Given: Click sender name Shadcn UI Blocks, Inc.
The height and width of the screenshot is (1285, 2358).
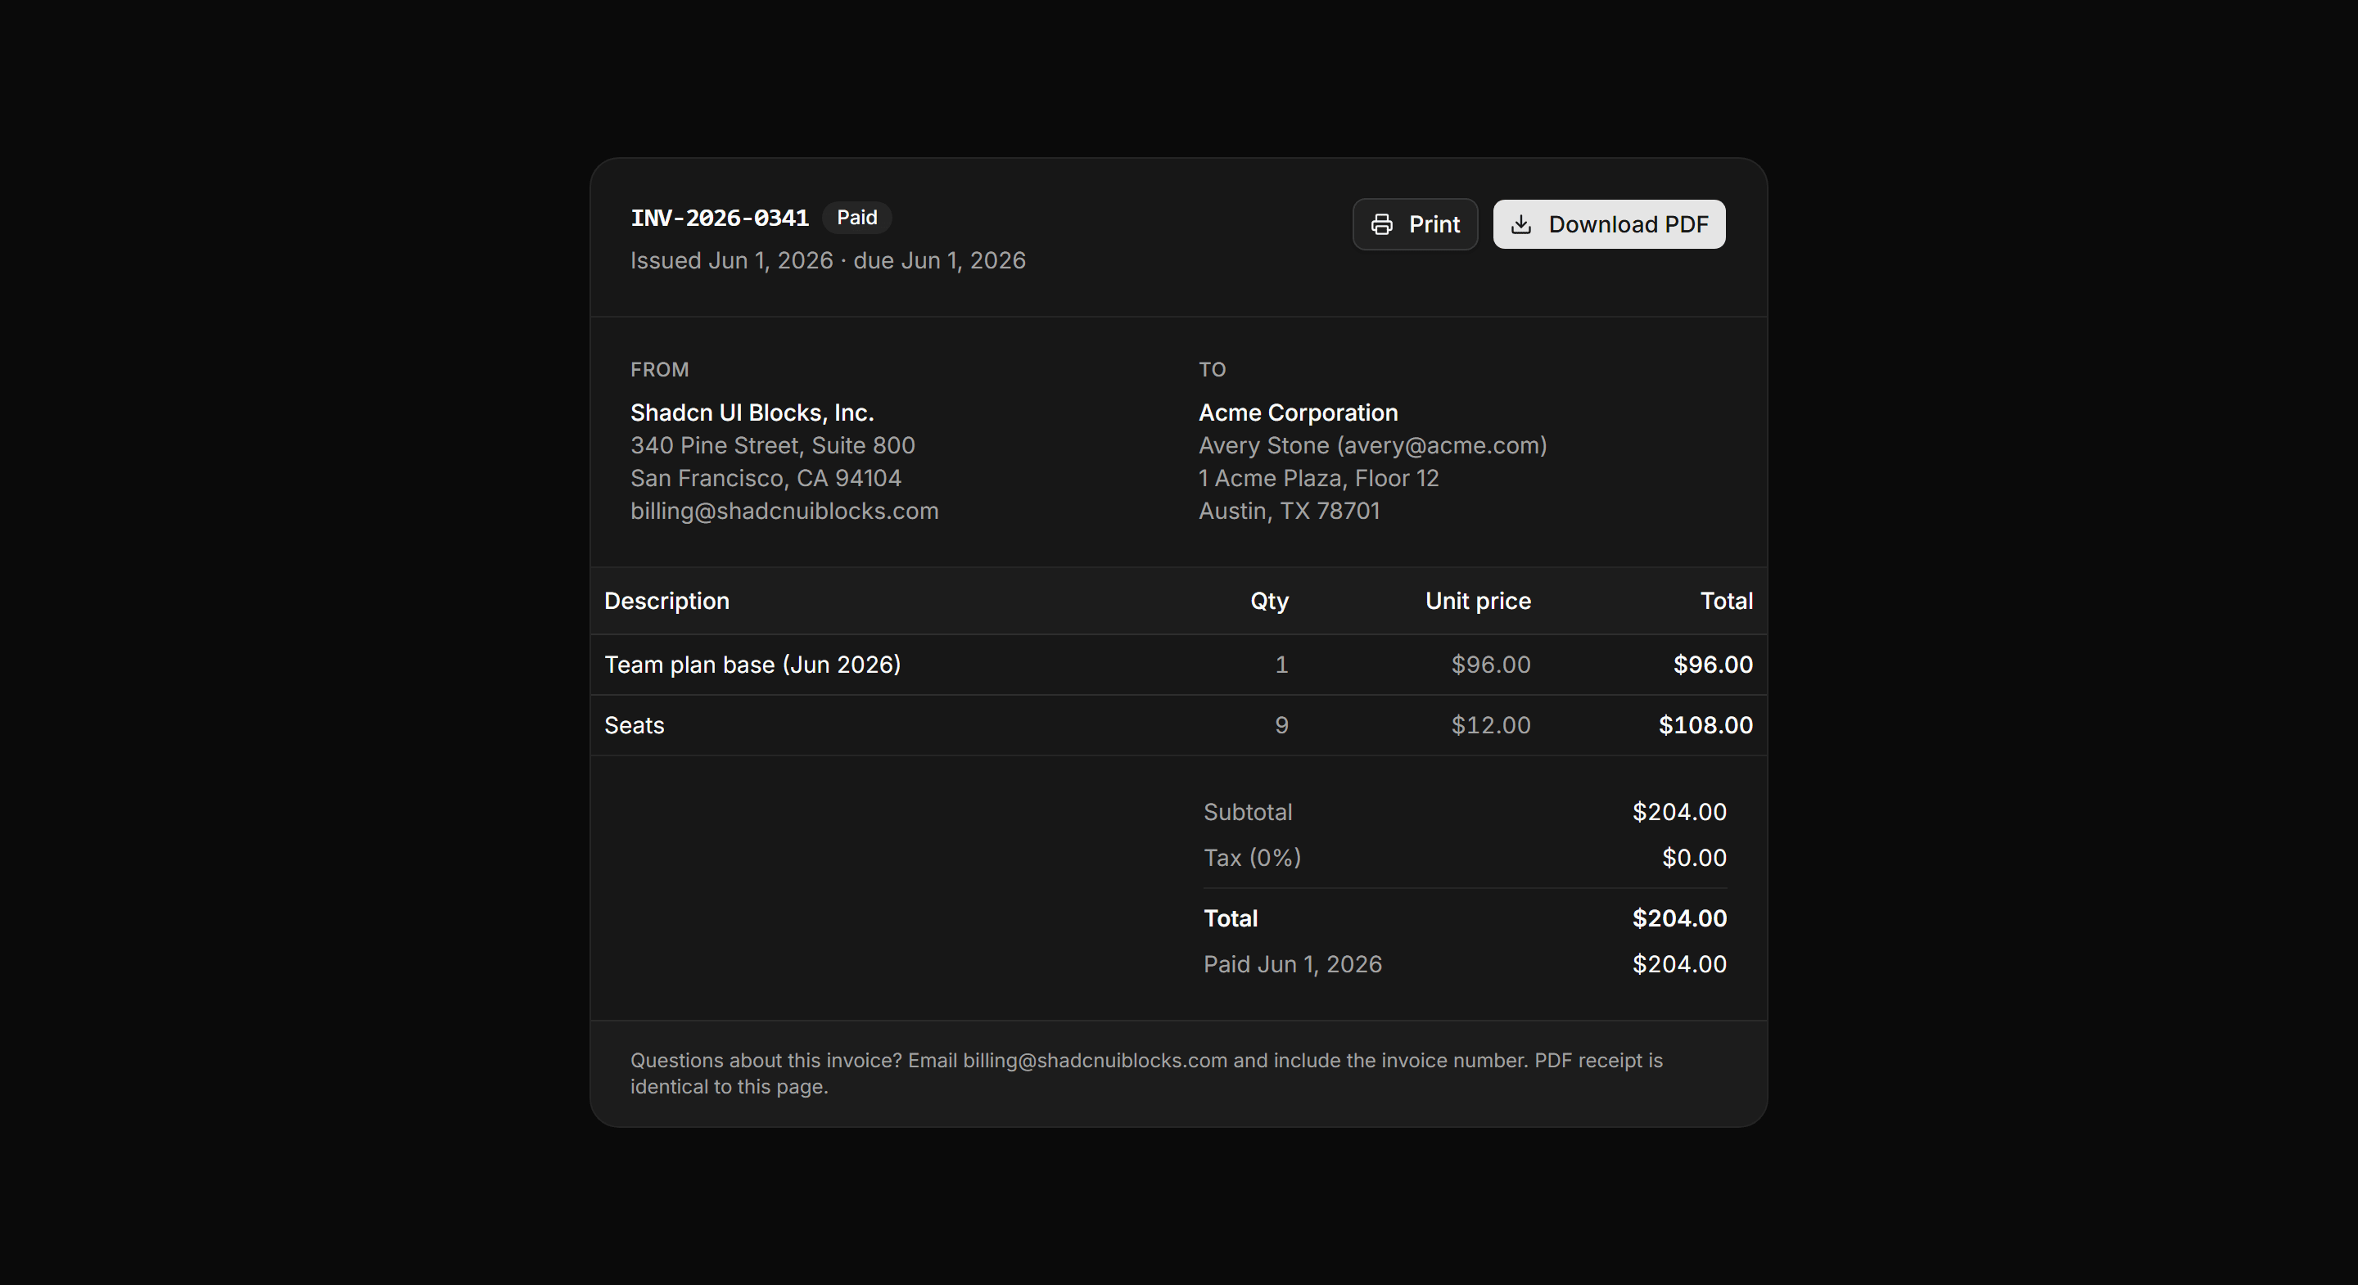Looking at the screenshot, I should click(752, 413).
